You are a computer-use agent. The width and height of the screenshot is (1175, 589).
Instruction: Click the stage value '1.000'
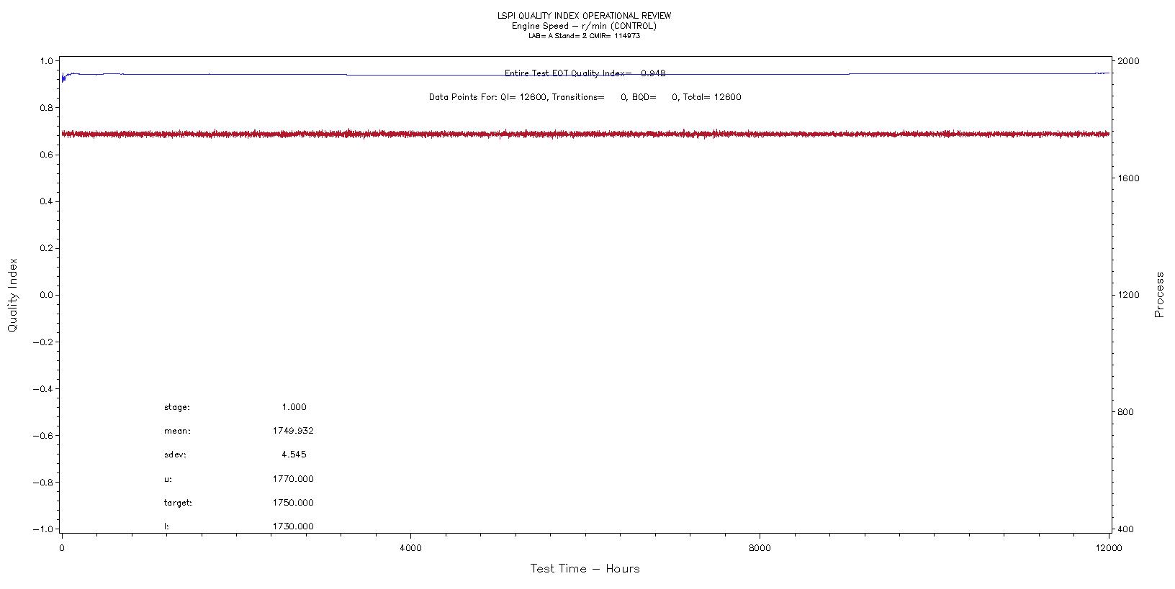294,407
